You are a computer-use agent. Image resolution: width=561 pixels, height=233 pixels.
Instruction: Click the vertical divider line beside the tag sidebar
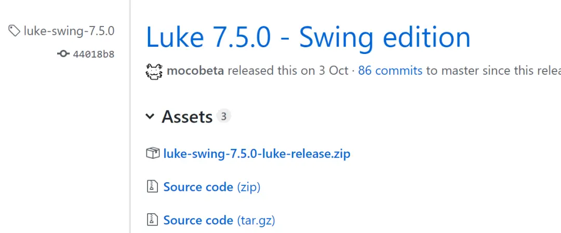coord(130,116)
